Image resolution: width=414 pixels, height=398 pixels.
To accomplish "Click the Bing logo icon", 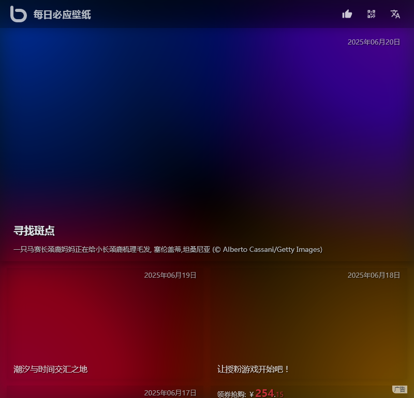I will point(19,14).
